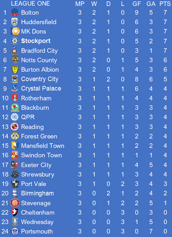Select the Portsmouth crest icon
Screen dimensions: 172x237
[x=15, y=231]
